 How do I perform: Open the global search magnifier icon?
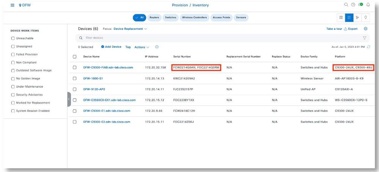pos(346,5)
